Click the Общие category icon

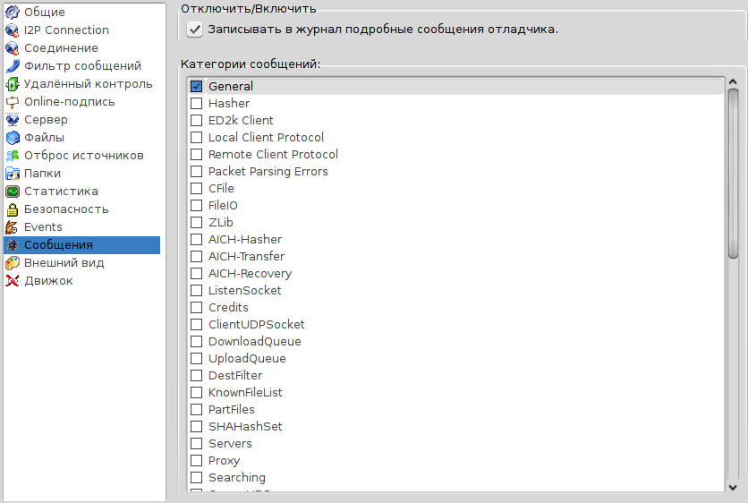point(13,12)
